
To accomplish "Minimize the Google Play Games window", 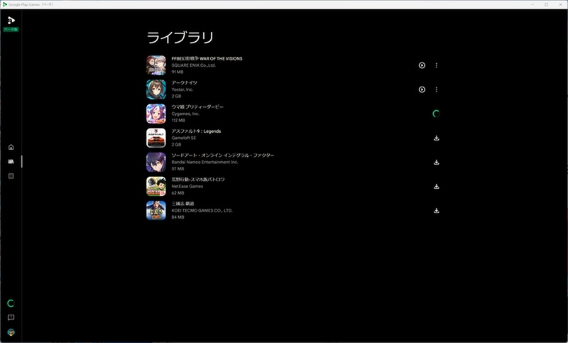I will [532, 4].
